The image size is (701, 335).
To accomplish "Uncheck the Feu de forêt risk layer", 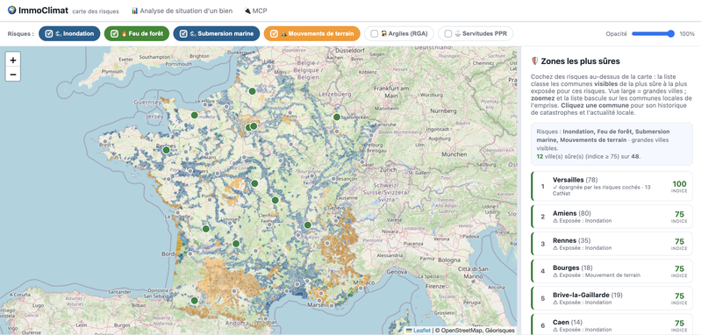I will tap(114, 33).
